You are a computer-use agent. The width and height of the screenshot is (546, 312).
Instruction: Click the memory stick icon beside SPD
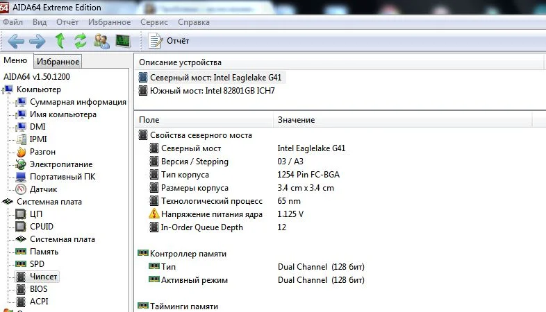tap(21, 264)
